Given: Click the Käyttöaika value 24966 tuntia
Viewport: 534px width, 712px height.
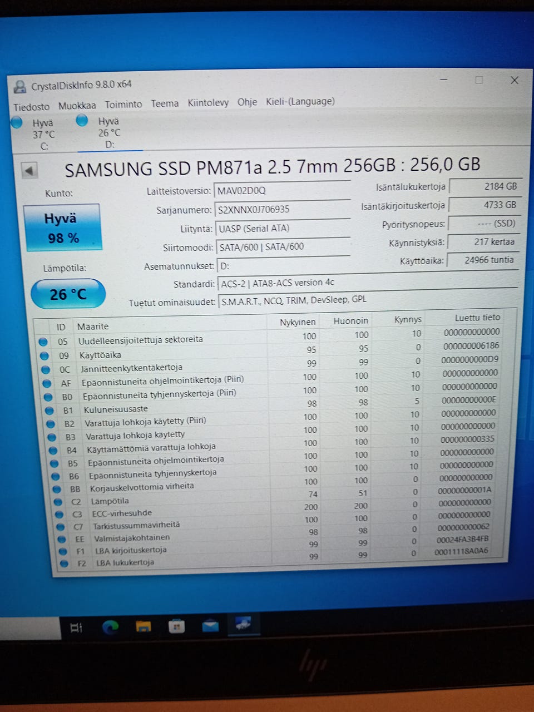Looking at the screenshot, I should coord(483,260).
